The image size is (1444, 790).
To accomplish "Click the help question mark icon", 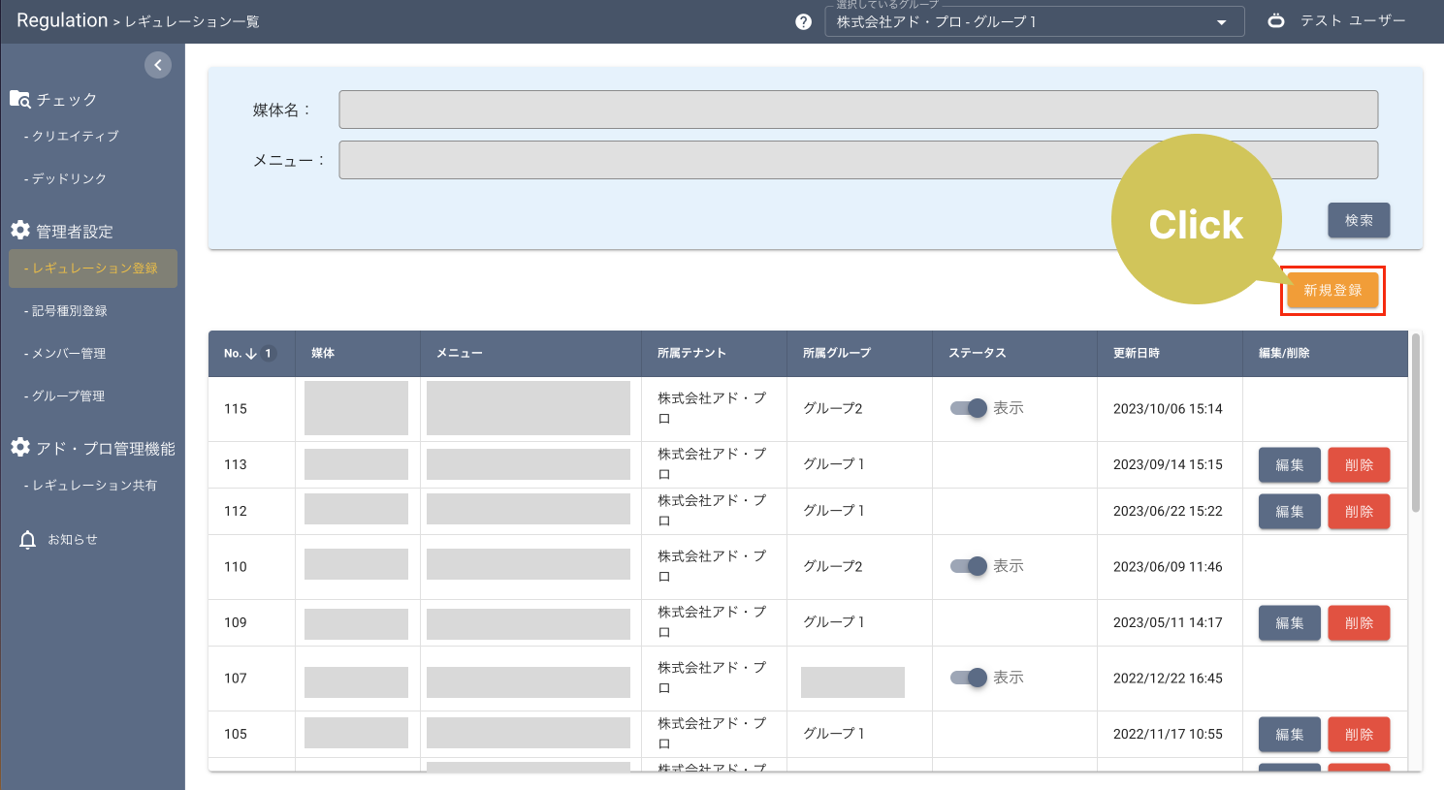I will click(802, 20).
